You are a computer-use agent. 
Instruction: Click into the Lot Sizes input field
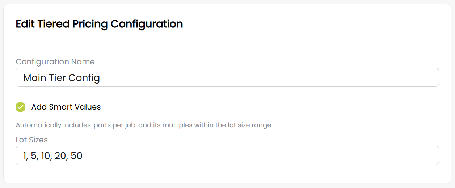(x=227, y=155)
